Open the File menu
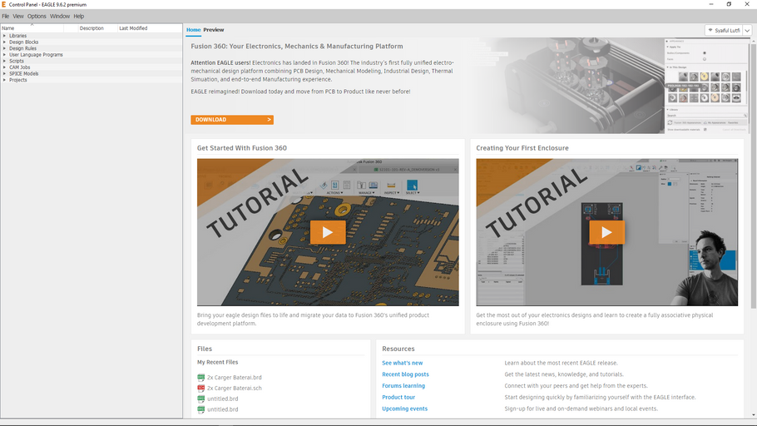Screen dimensions: 757x426 [x=6, y=16]
